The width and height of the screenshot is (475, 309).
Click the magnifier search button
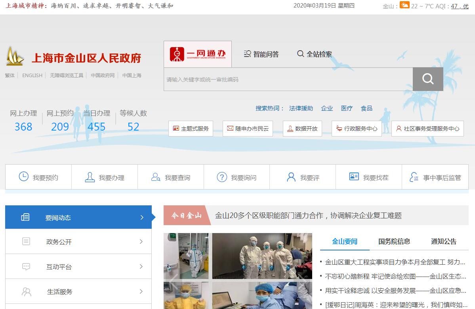(x=428, y=79)
